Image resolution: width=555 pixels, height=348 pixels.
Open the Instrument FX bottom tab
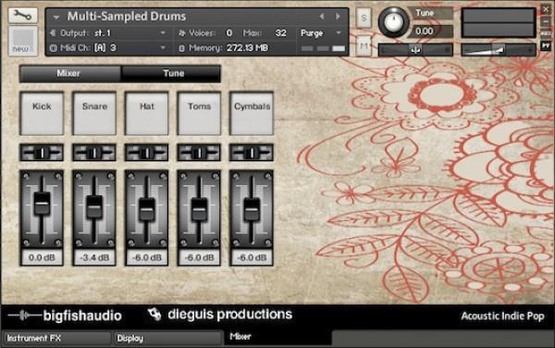coord(56,338)
